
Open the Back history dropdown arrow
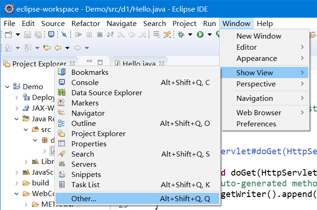click(67, 48)
